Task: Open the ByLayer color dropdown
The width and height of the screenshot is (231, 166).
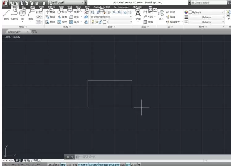Action: point(206,12)
